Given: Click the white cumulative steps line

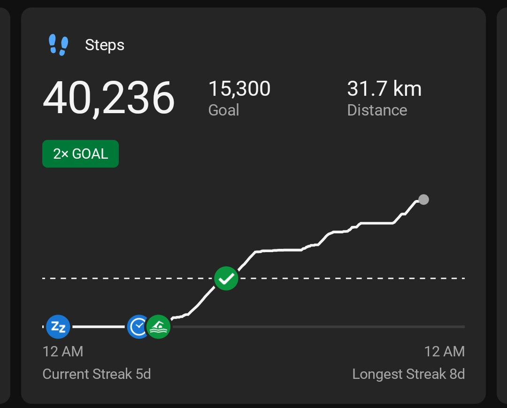Looking at the screenshot, I should tap(282, 250).
